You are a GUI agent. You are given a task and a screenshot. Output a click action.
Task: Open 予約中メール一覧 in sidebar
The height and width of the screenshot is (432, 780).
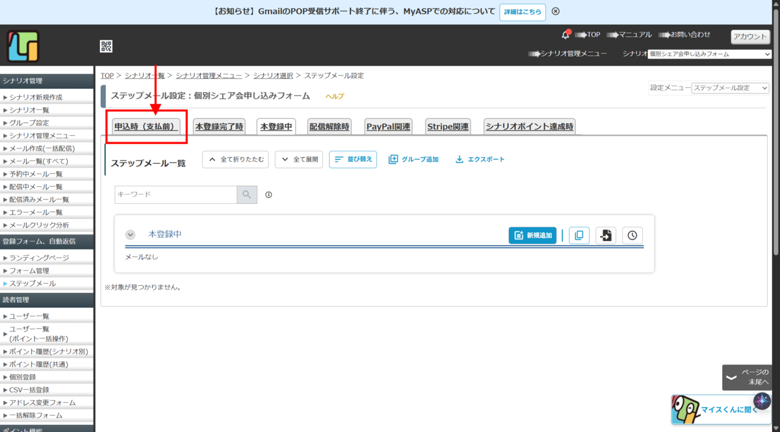tap(36, 174)
